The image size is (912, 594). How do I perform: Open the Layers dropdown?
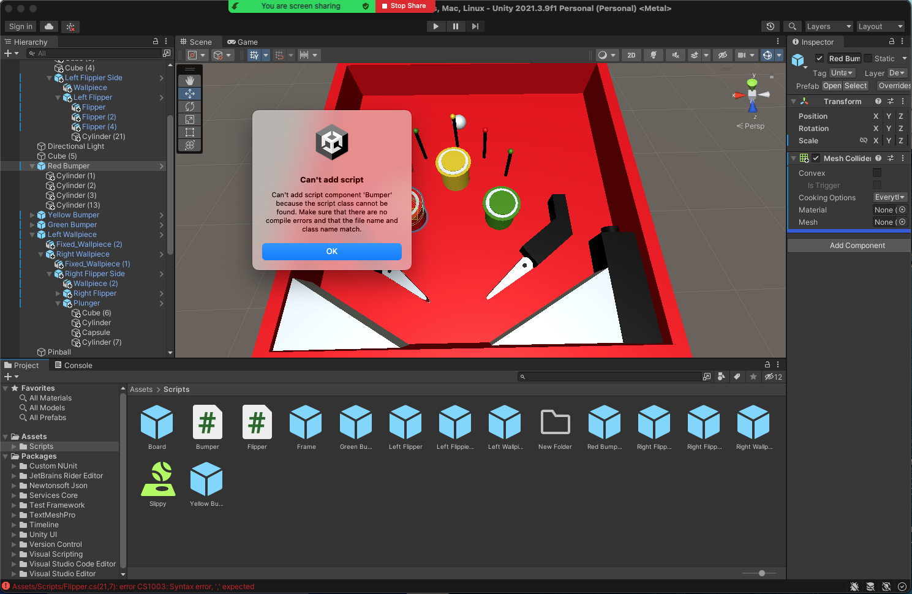(828, 26)
